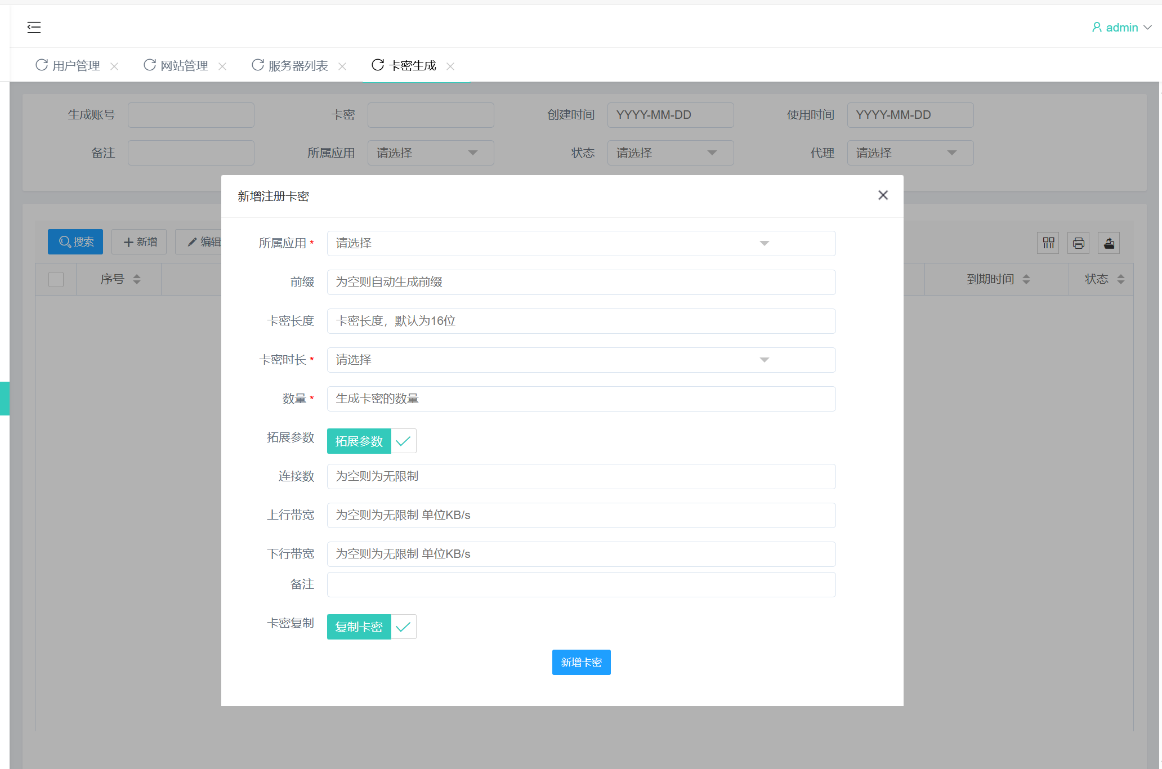Select the 卡密生成 tab

click(x=412, y=66)
